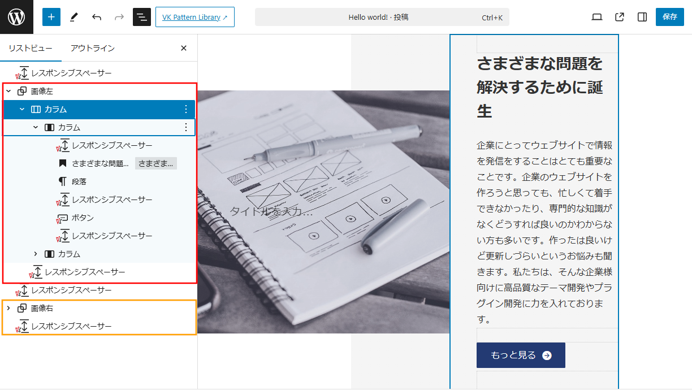Open post in new tab icon
Viewport: 692px width, 390px height.
pos(620,17)
